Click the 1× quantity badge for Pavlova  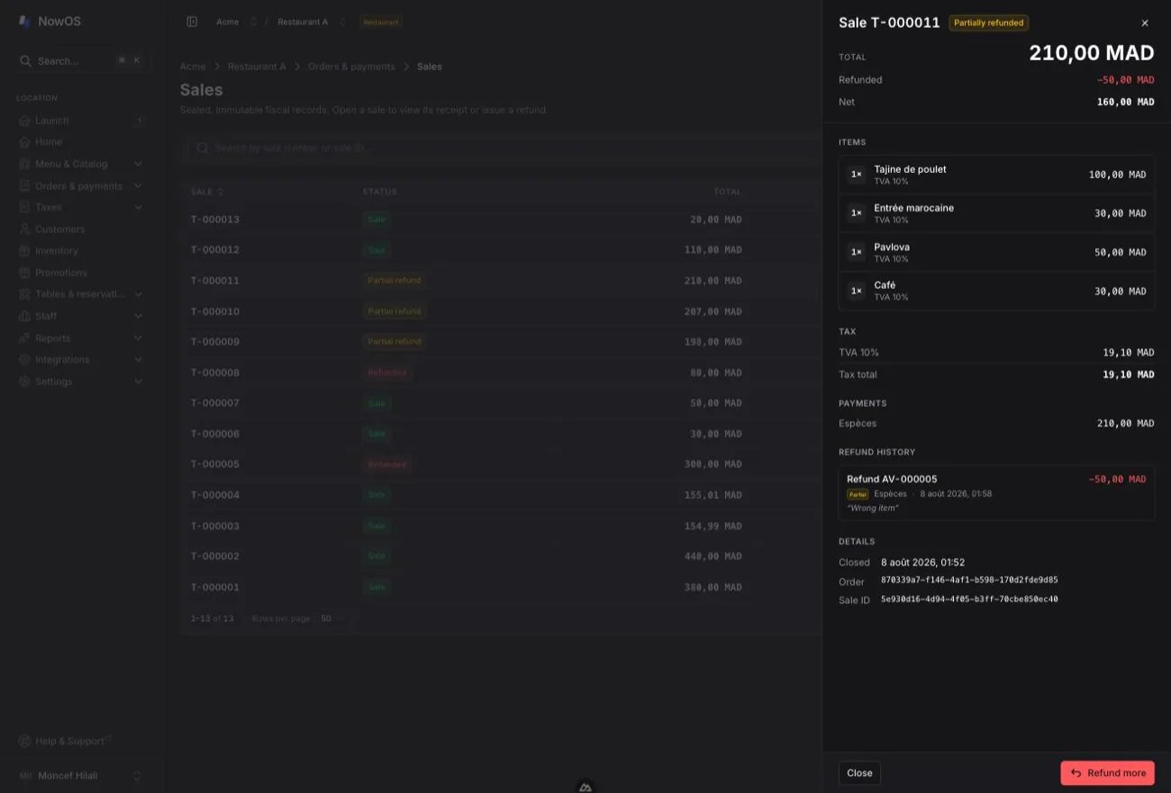click(857, 252)
